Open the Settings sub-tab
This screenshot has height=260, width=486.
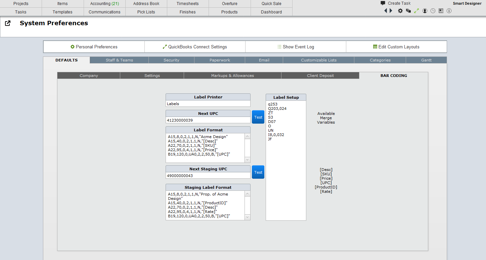click(152, 76)
